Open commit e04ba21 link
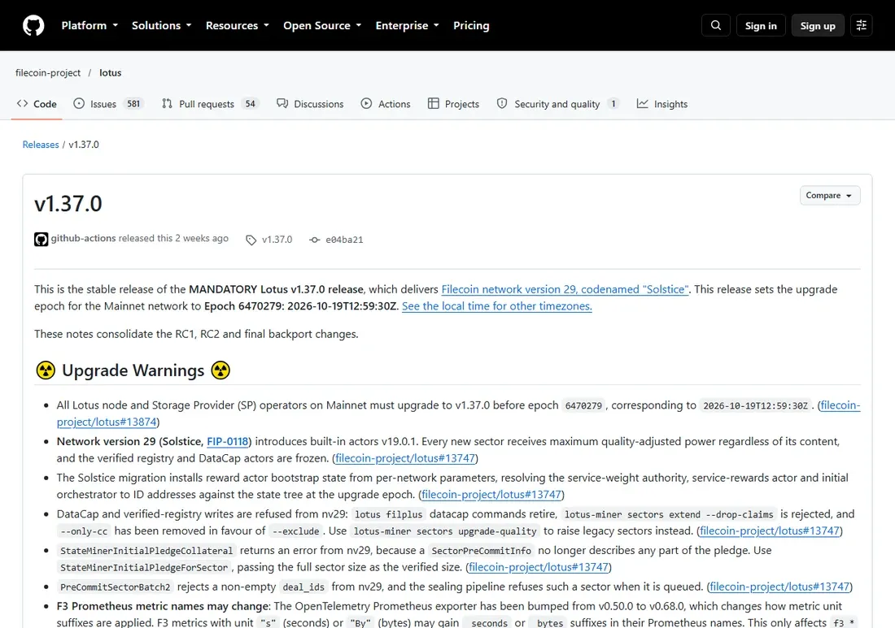The width and height of the screenshot is (895, 628). click(x=344, y=240)
